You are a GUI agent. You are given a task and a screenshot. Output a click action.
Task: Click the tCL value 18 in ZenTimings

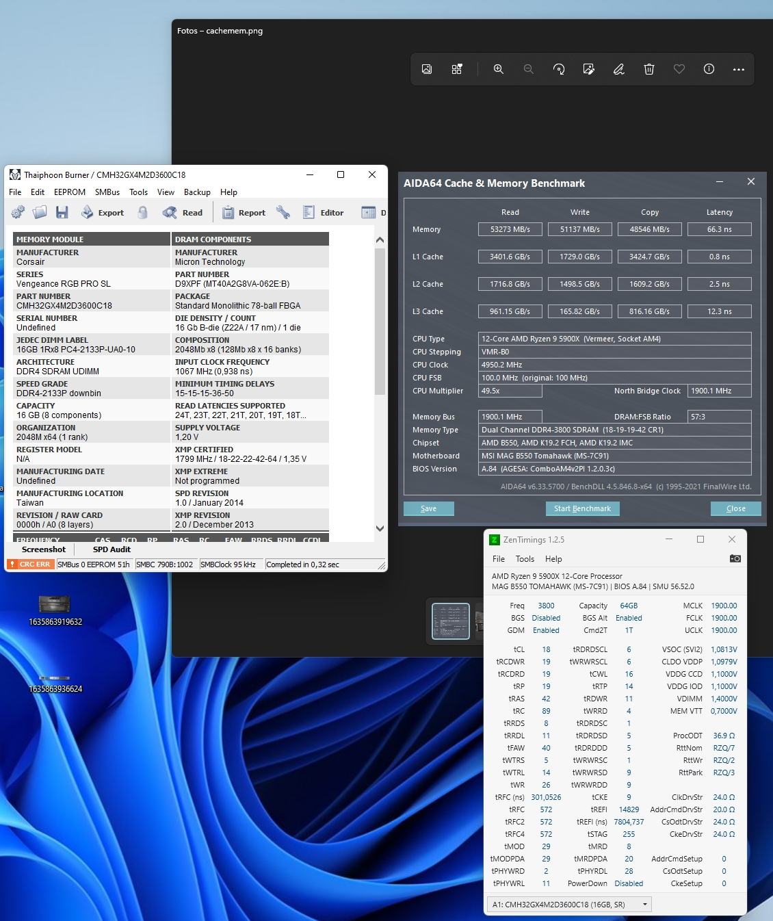coord(546,649)
